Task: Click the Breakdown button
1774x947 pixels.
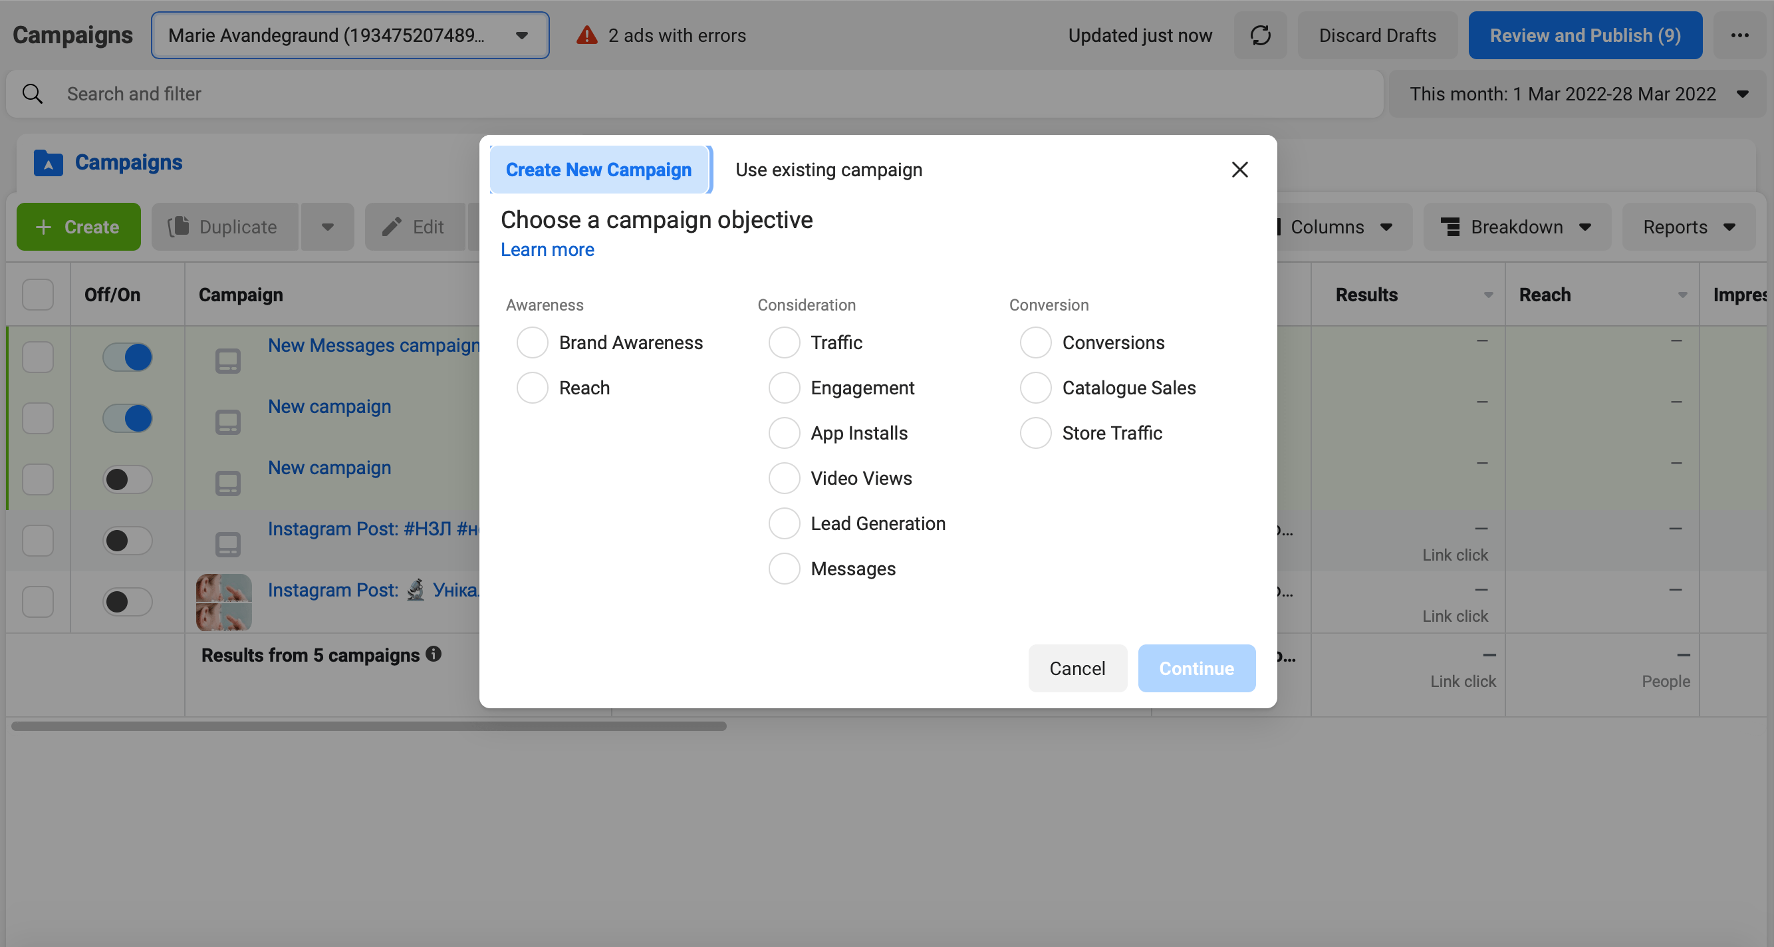Action: coord(1517,227)
